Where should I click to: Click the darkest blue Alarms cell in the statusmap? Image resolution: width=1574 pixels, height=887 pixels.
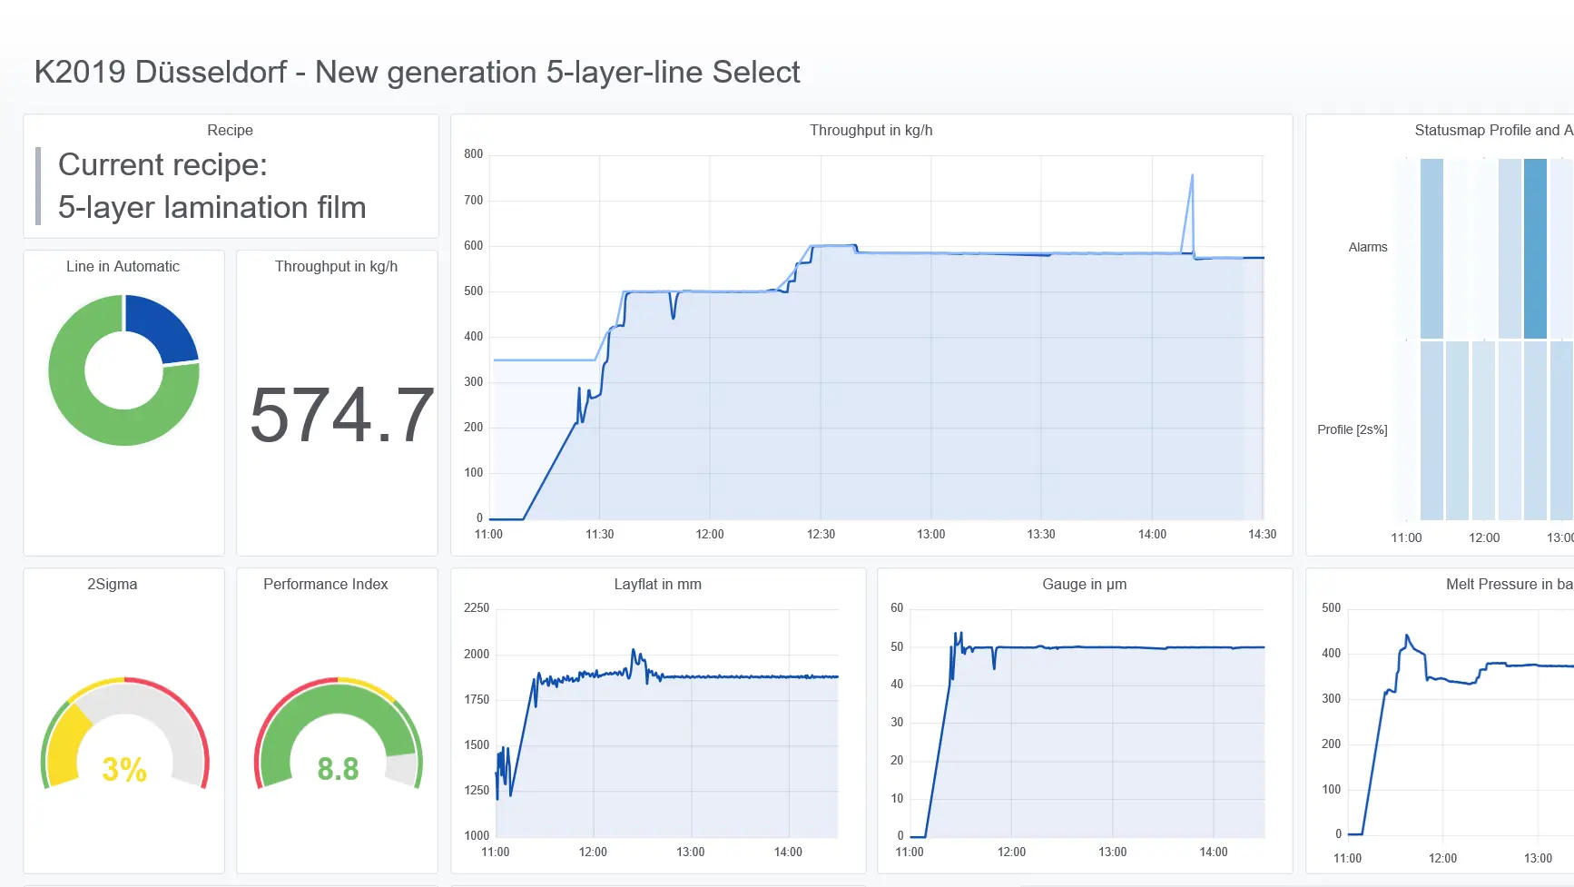pos(1535,248)
